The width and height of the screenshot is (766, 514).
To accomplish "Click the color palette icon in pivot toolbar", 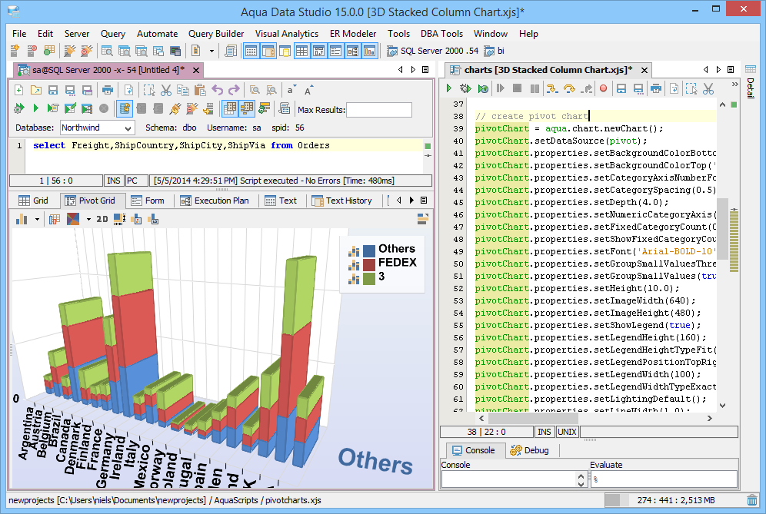I will [73, 219].
